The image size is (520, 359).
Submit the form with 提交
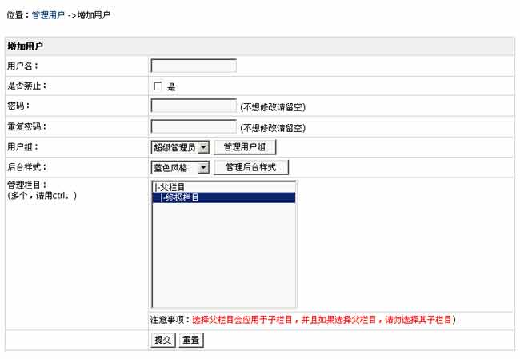163,340
